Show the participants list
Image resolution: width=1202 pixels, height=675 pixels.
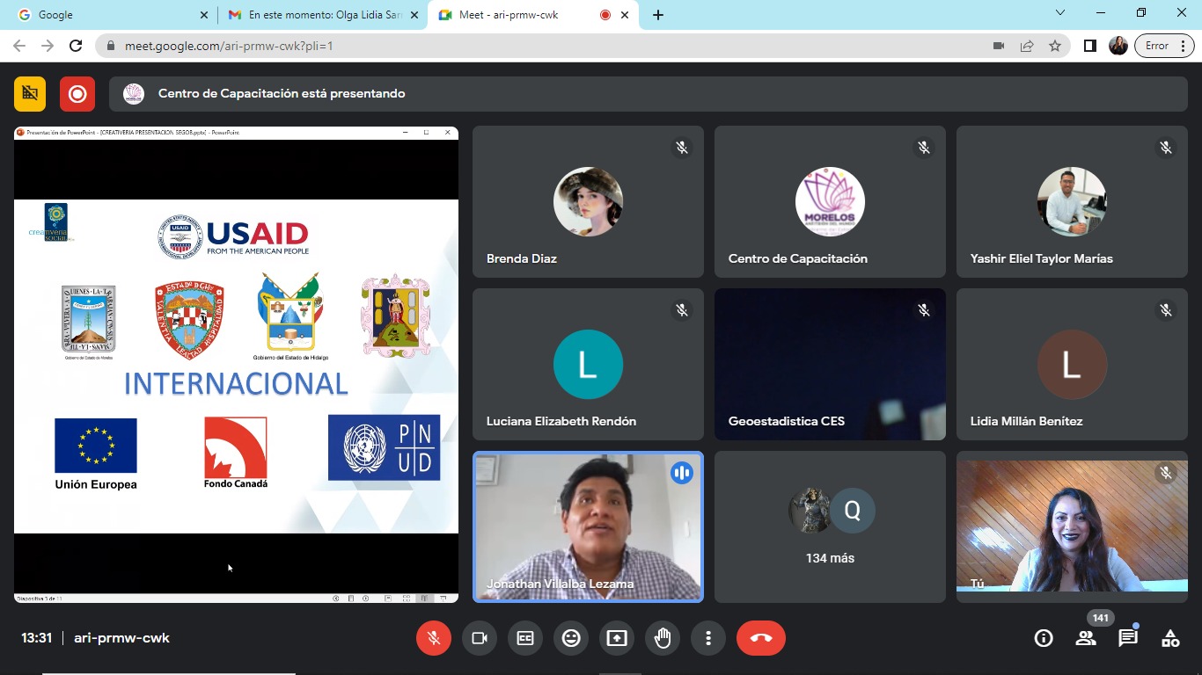pyautogui.click(x=1086, y=638)
